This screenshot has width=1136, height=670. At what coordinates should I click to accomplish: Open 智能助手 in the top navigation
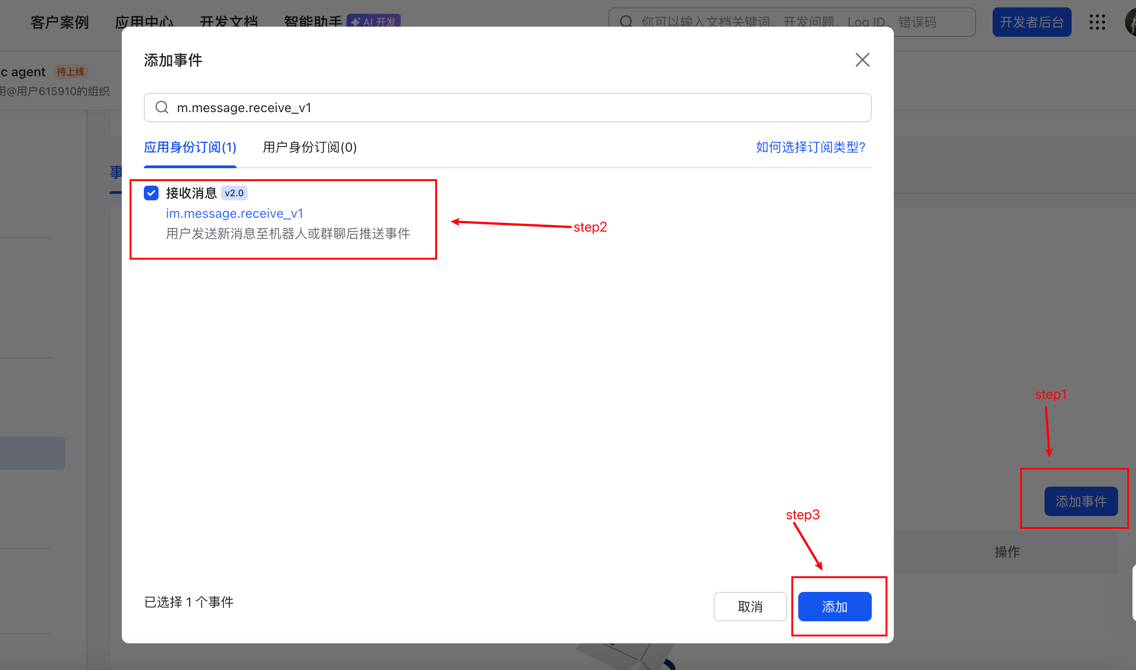pos(312,21)
